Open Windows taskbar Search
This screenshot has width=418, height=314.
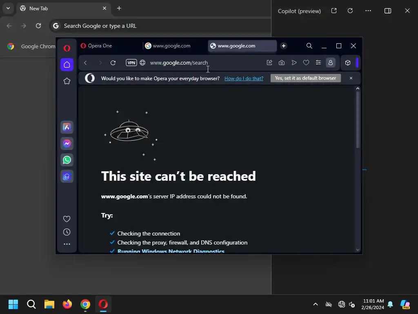click(31, 304)
